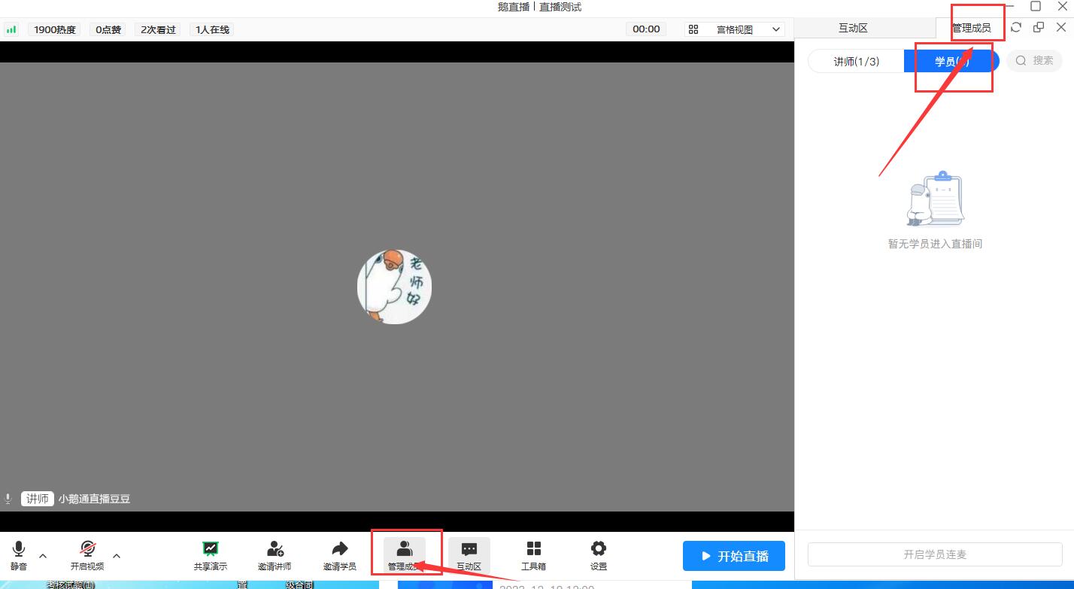The image size is (1074, 589).
Task: Open the 宫格视图 layout dropdown
Action: pyautogui.click(x=734, y=29)
